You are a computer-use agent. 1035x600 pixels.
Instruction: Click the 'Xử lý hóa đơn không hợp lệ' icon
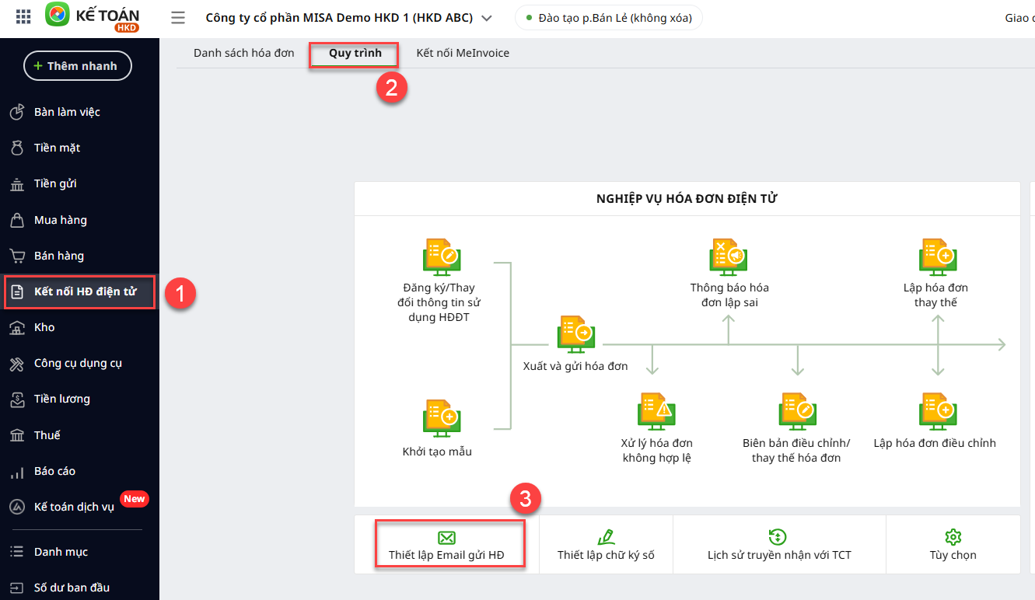pos(656,412)
